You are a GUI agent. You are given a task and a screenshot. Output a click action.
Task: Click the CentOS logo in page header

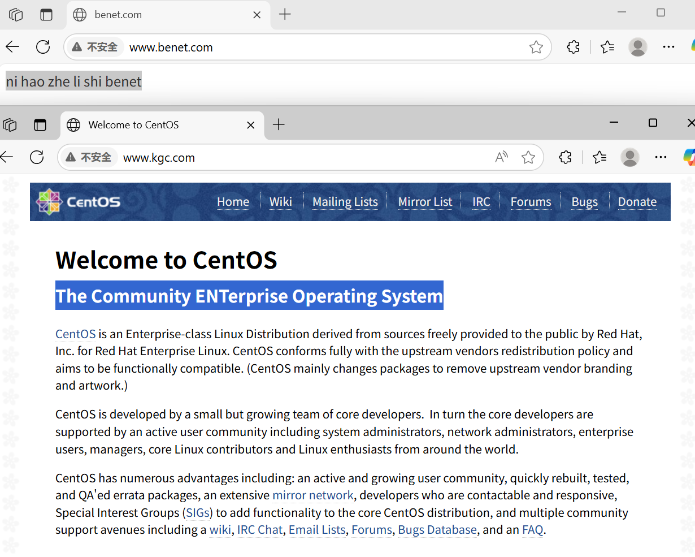[78, 202]
